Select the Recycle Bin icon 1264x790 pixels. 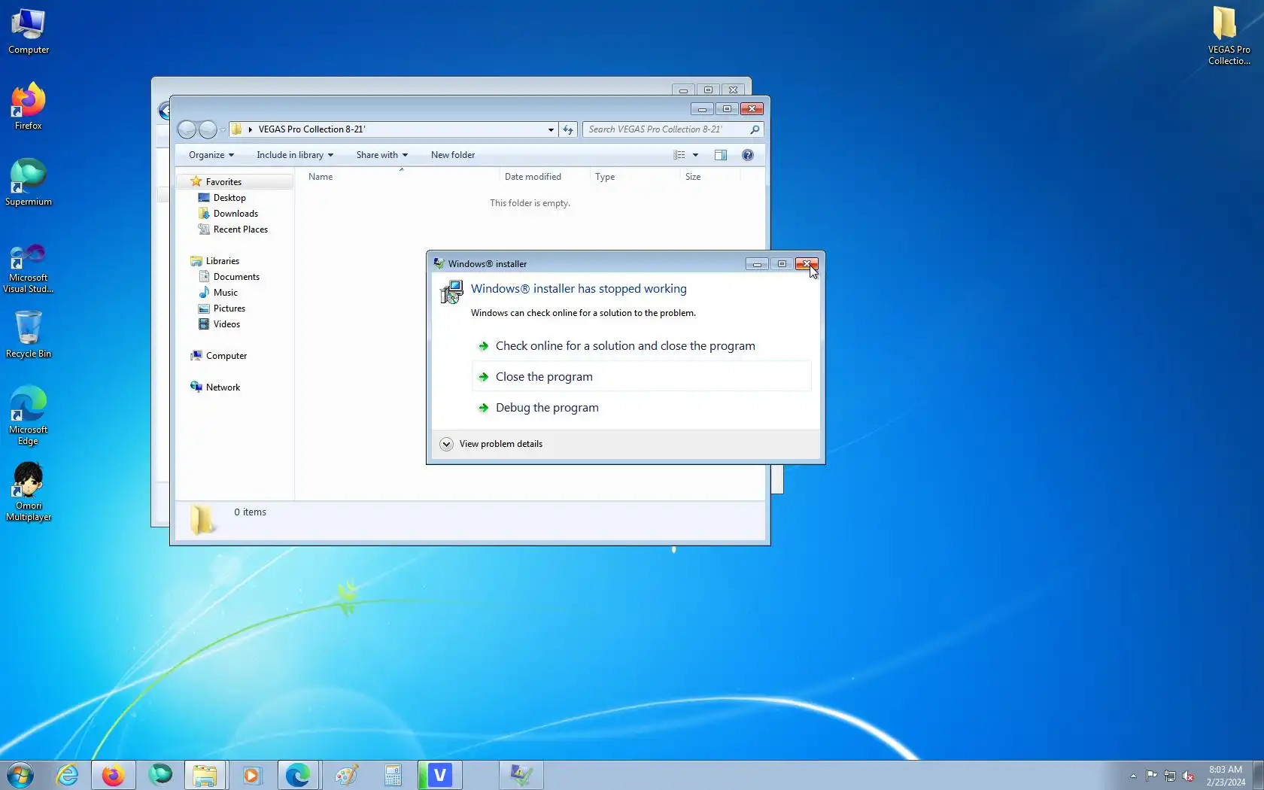[x=29, y=335]
